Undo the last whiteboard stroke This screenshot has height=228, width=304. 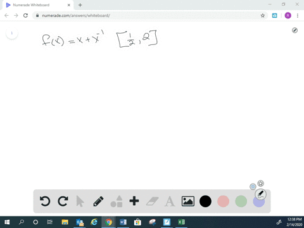pyautogui.click(x=45, y=201)
